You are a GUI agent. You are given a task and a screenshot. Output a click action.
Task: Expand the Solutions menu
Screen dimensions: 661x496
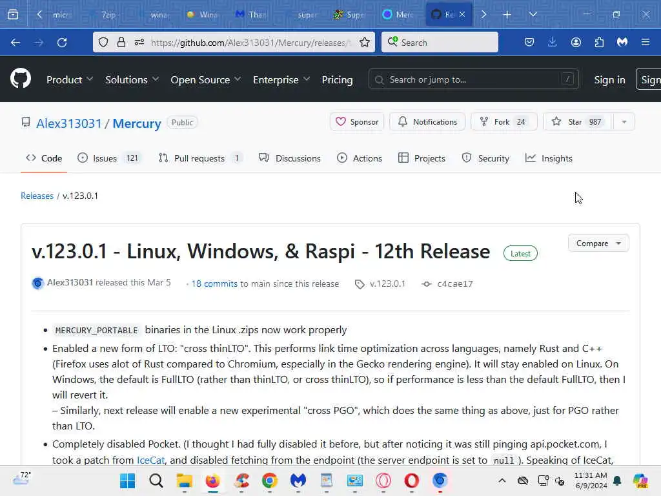[x=132, y=79]
